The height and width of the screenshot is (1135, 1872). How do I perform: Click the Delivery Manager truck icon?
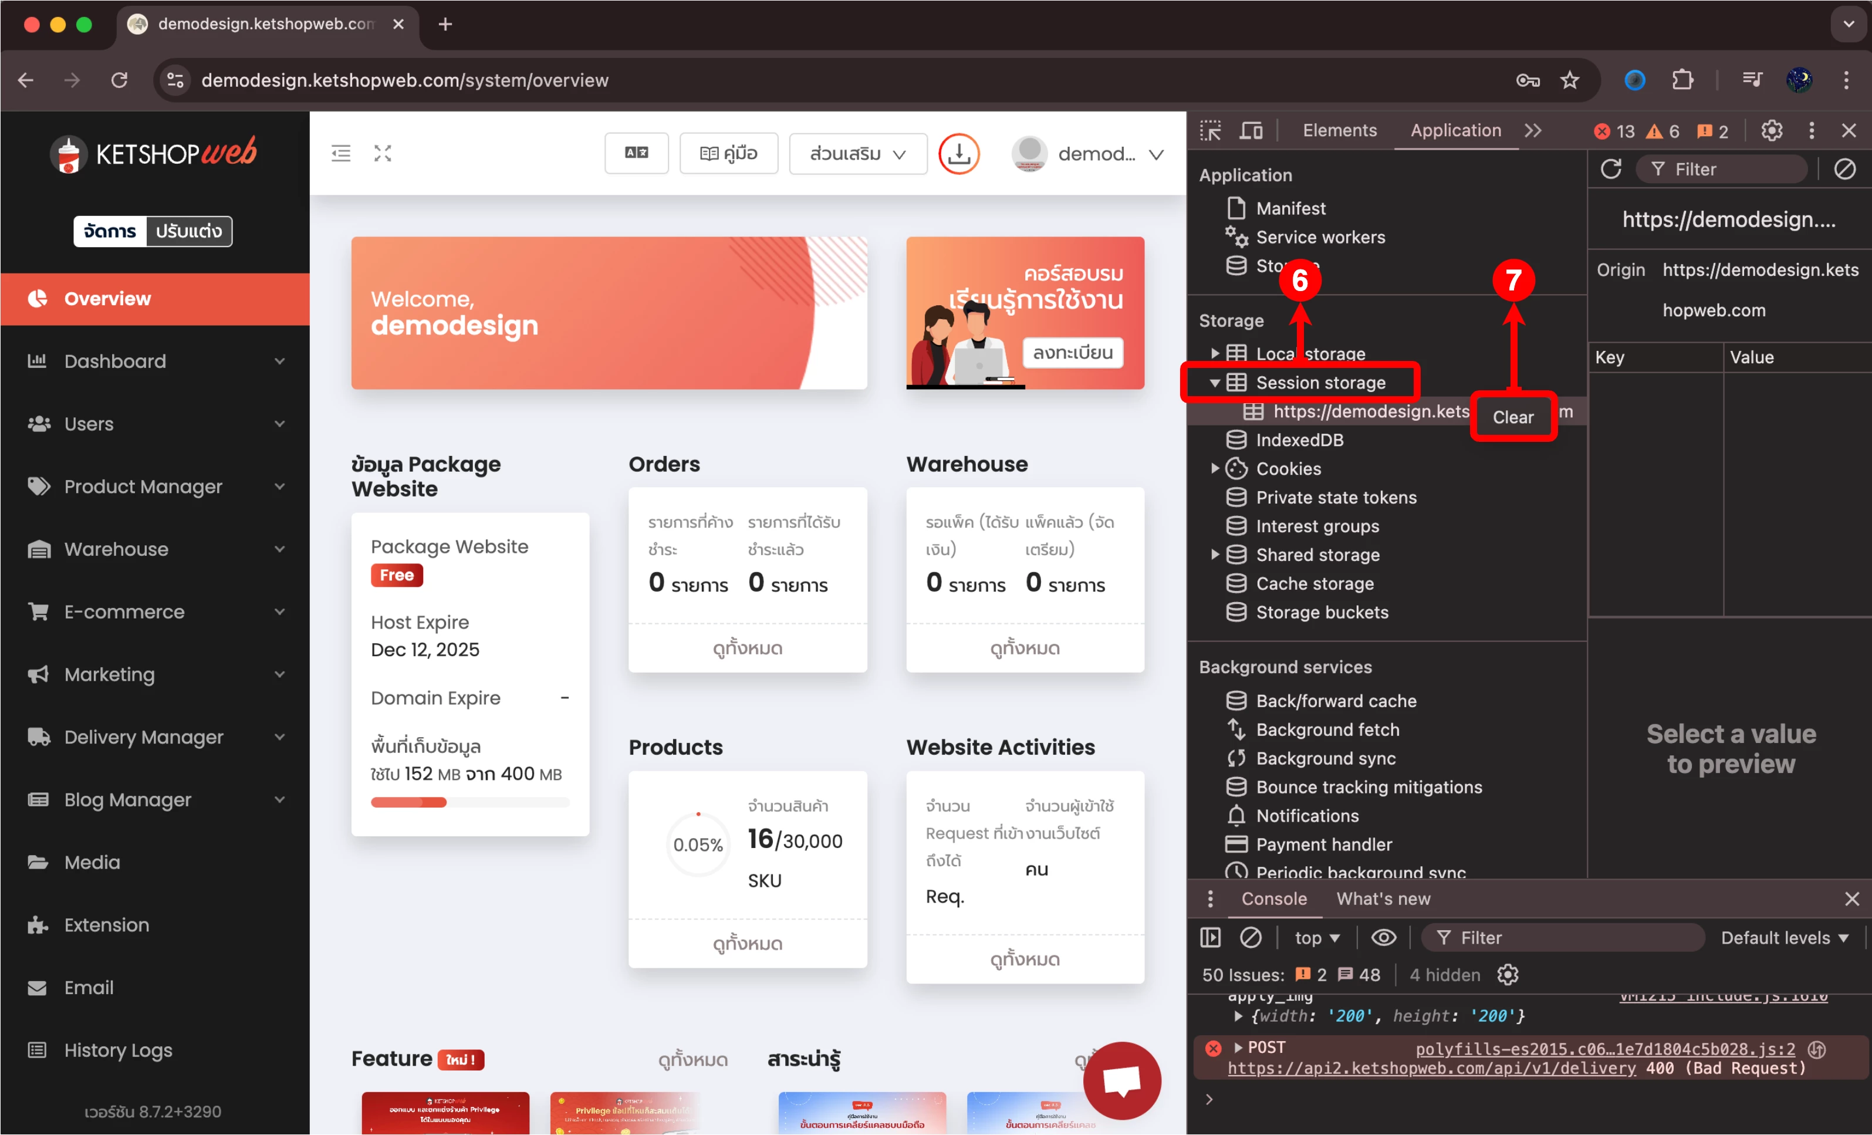click(38, 737)
